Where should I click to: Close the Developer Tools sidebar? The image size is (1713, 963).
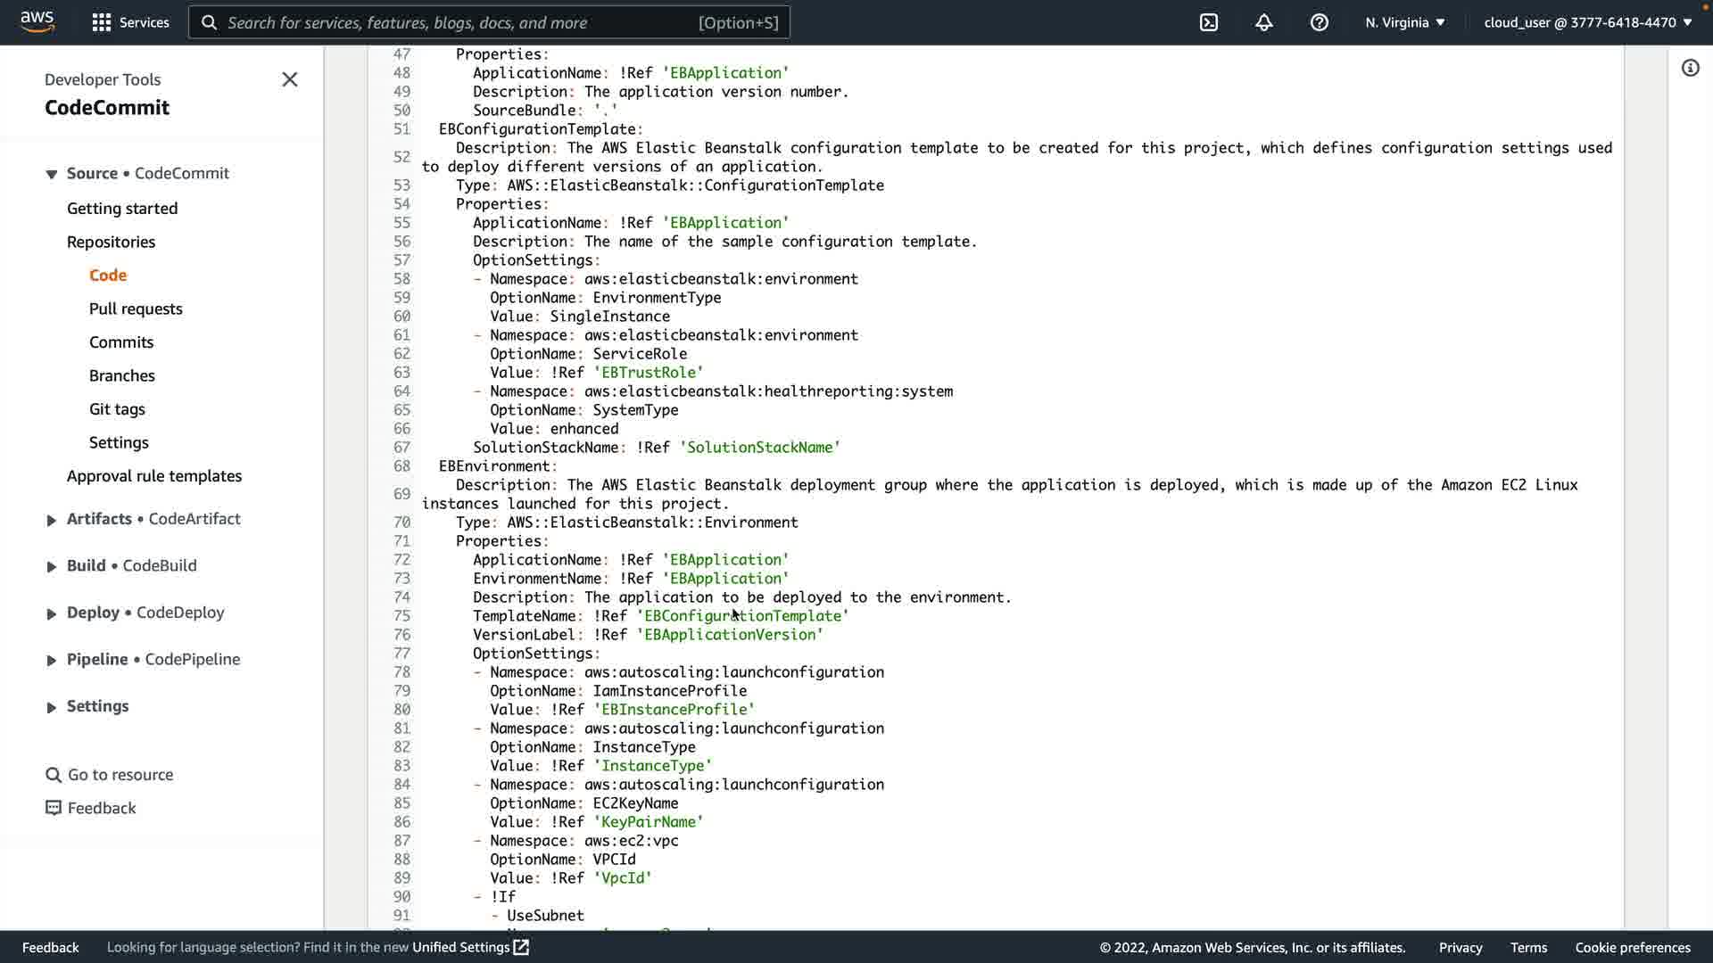click(290, 79)
